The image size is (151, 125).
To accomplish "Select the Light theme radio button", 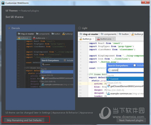I will coord(79,28).
